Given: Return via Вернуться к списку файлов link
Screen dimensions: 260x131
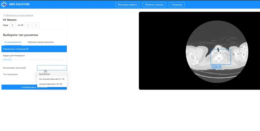Looking at the screenshot, I should click(x=18, y=15).
